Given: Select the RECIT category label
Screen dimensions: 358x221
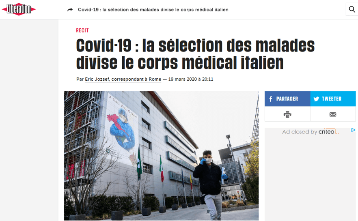Looking at the screenshot, I should coord(82,30).
